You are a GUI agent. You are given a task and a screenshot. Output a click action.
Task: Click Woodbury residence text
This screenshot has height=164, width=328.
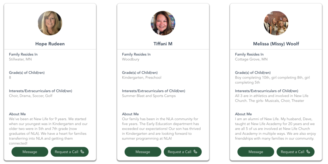(131, 59)
